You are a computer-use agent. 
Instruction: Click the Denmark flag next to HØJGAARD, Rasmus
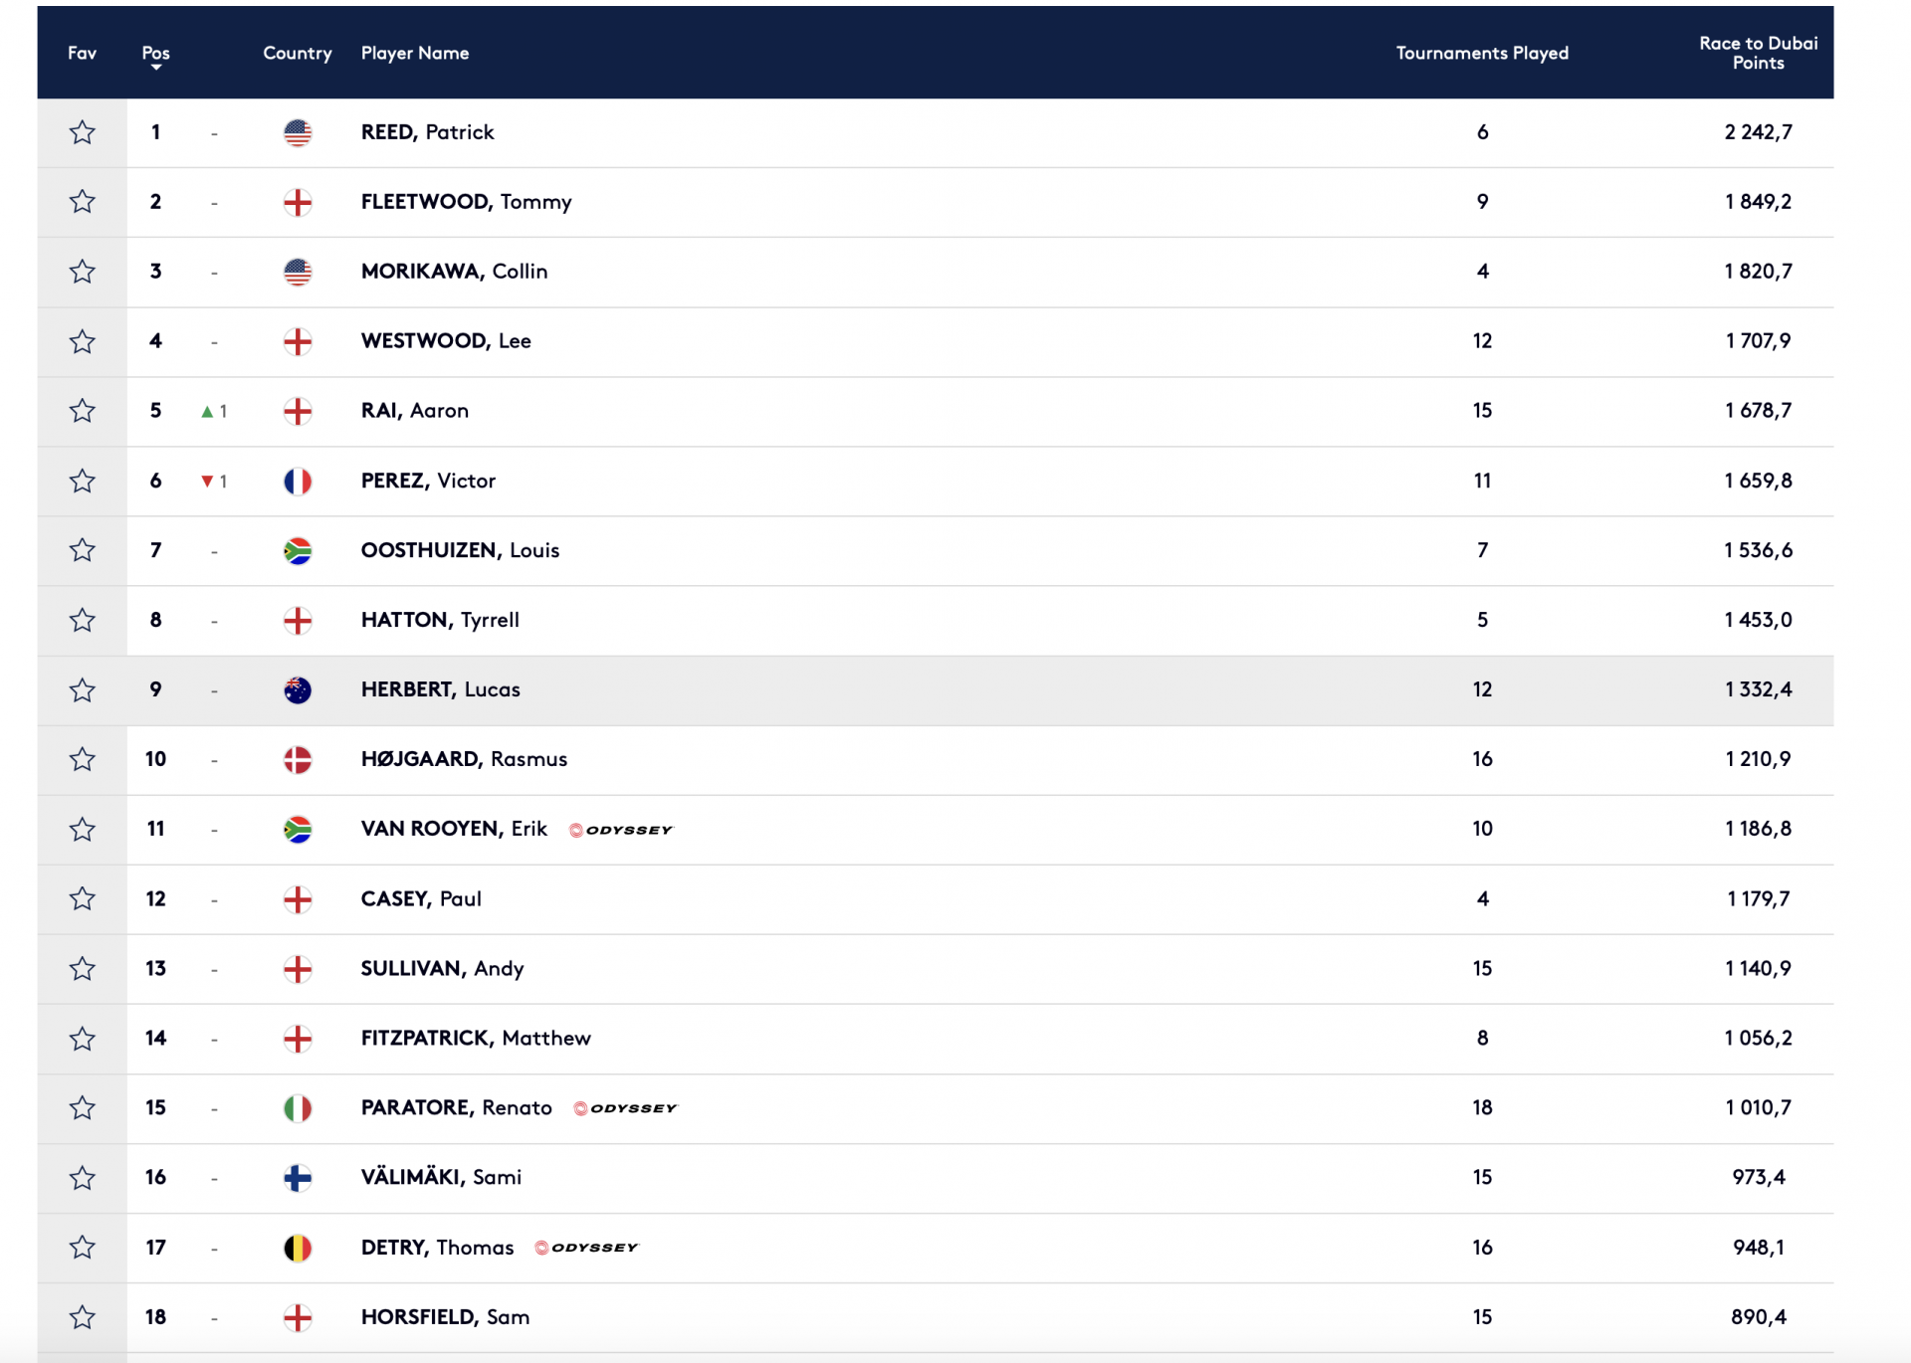coord(298,759)
